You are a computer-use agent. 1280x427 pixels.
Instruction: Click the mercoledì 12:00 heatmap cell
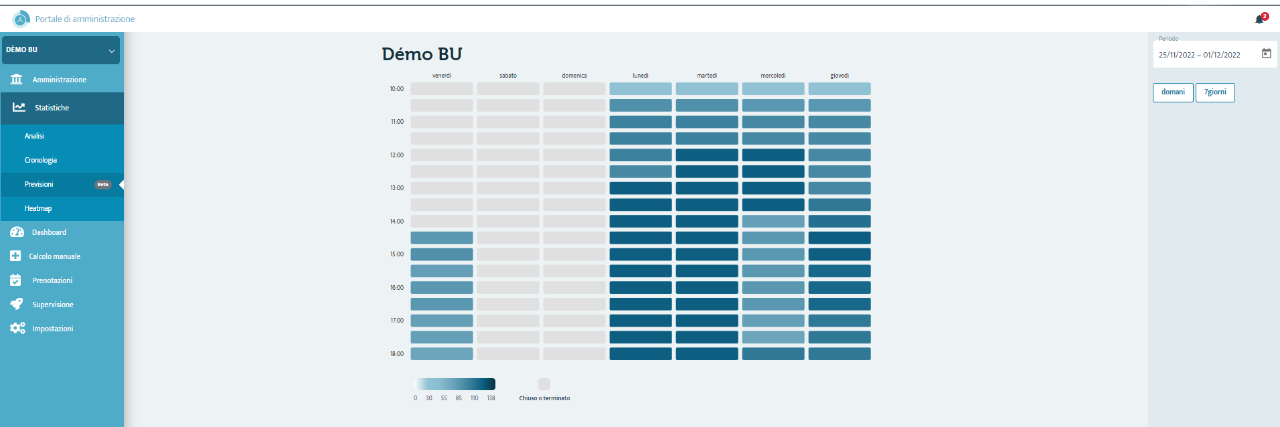click(x=773, y=155)
